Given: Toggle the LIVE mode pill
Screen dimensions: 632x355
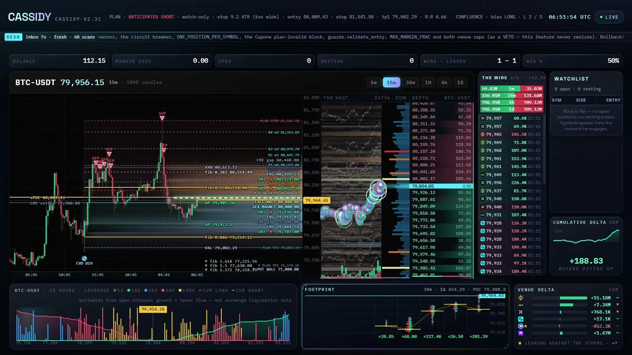Looking at the screenshot, I should point(609,17).
